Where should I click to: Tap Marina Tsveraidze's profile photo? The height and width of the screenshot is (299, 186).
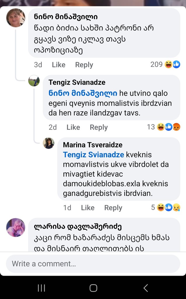point(48,143)
